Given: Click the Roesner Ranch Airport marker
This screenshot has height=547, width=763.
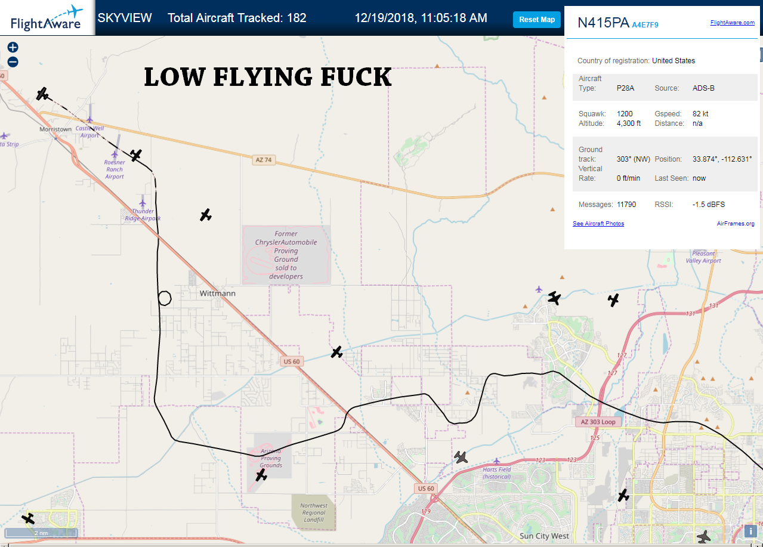Looking at the screenshot, I should [x=115, y=154].
